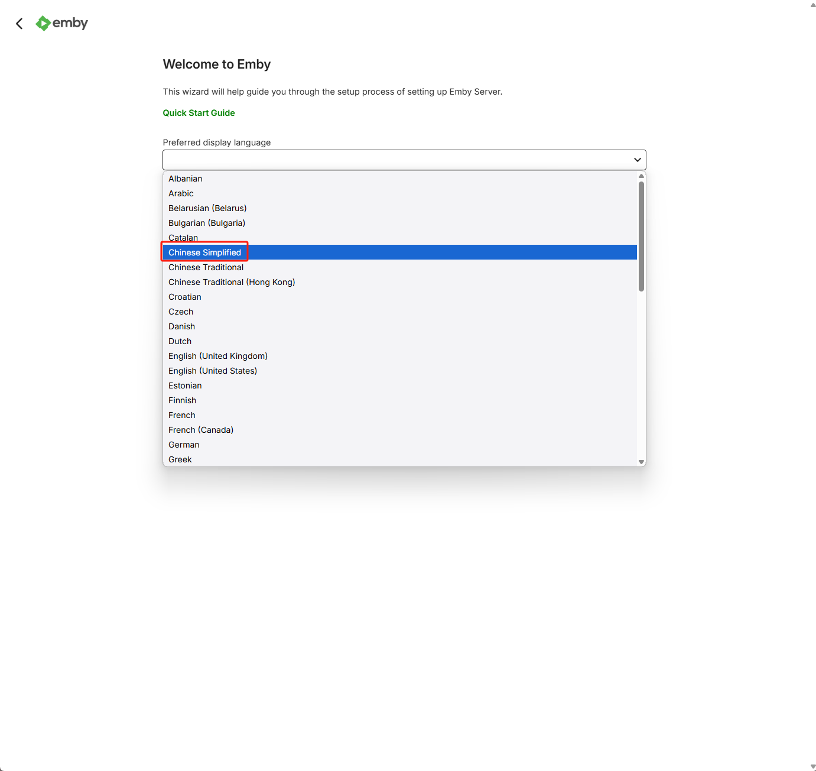Click the Emby logo
This screenshot has height=771, width=816.
click(62, 23)
